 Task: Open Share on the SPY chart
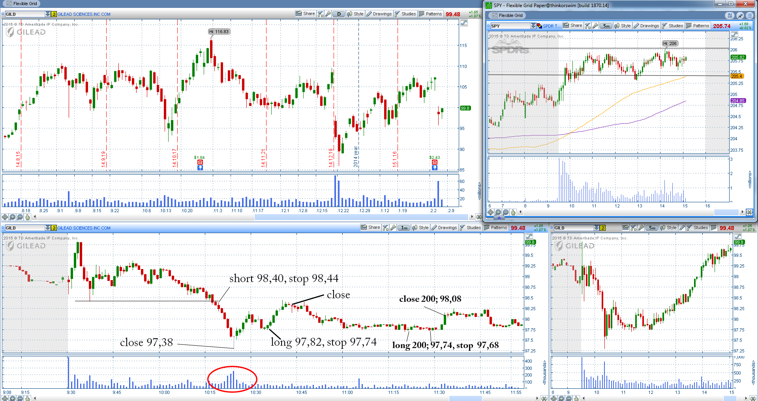573,26
